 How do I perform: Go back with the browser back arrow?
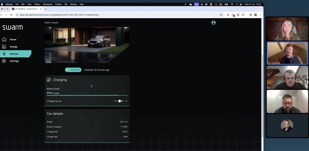click(x=2, y=15)
